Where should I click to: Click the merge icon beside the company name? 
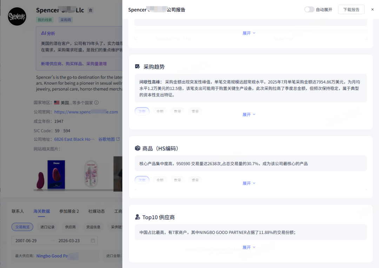pos(91,11)
